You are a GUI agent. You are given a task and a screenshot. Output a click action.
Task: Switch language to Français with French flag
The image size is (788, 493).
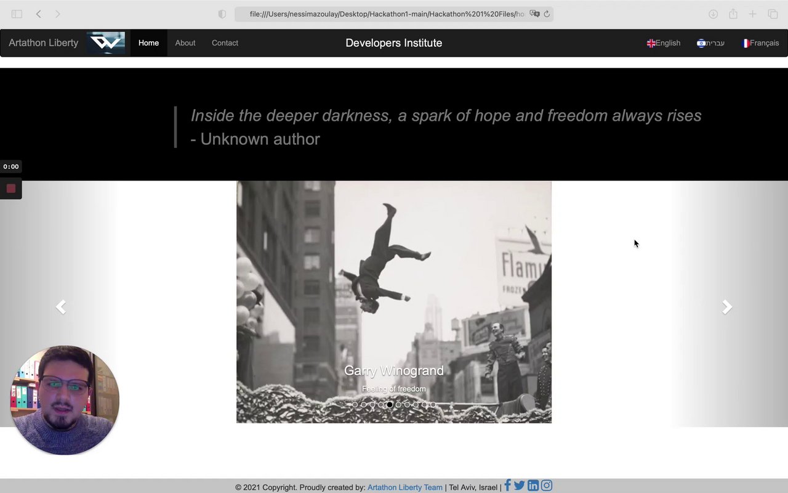coord(761,43)
